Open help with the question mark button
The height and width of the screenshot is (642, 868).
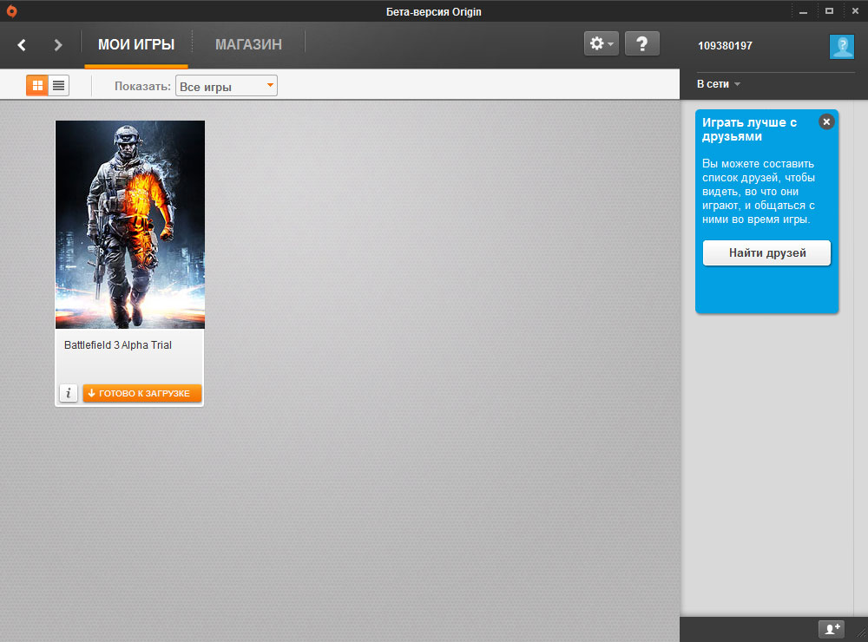pyautogui.click(x=641, y=44)
